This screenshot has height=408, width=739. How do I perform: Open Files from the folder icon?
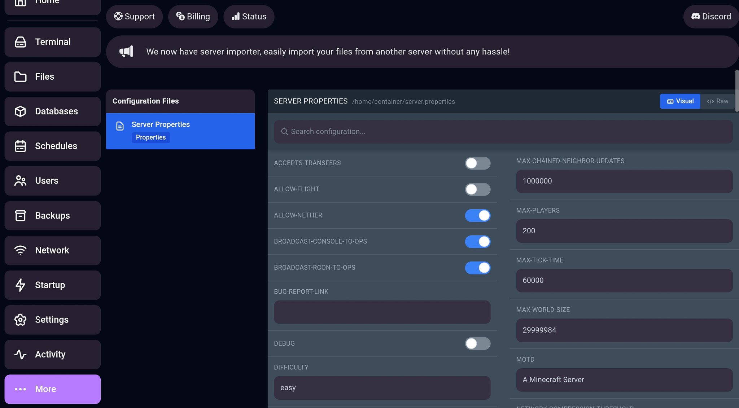[x=20, y=76]
